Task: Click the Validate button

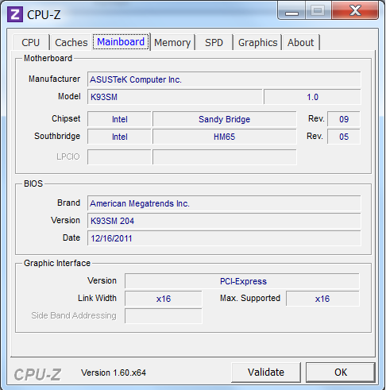Action: click(x=266, y=372)
